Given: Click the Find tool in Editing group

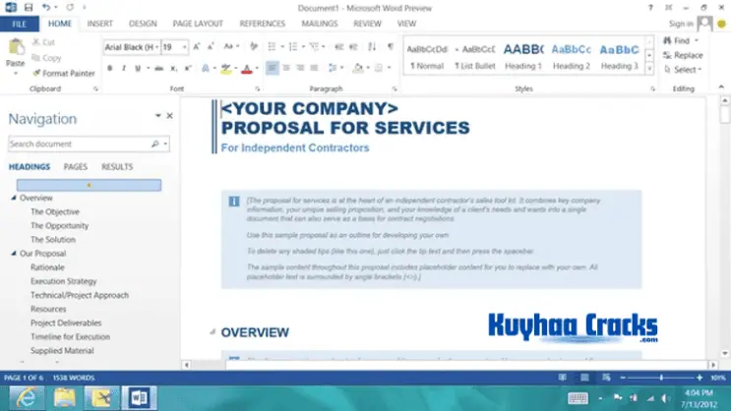Looking at the screenshot, I should (x=681, y=41).
